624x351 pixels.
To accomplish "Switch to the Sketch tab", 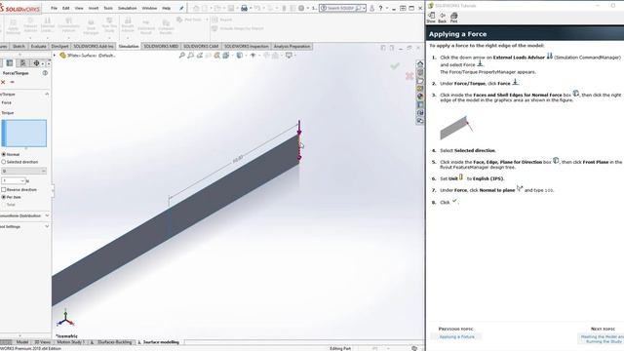I will tap(19, 47).
